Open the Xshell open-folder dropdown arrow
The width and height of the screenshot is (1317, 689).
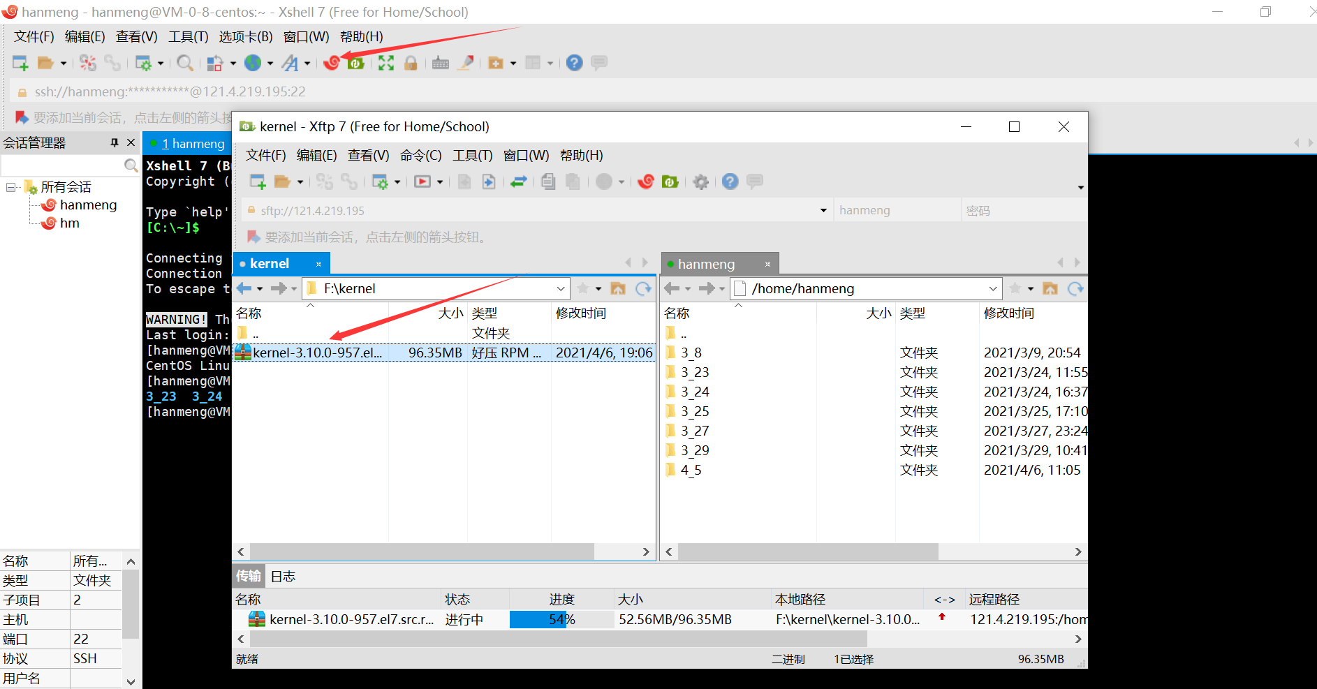click(x=64, y=64)
